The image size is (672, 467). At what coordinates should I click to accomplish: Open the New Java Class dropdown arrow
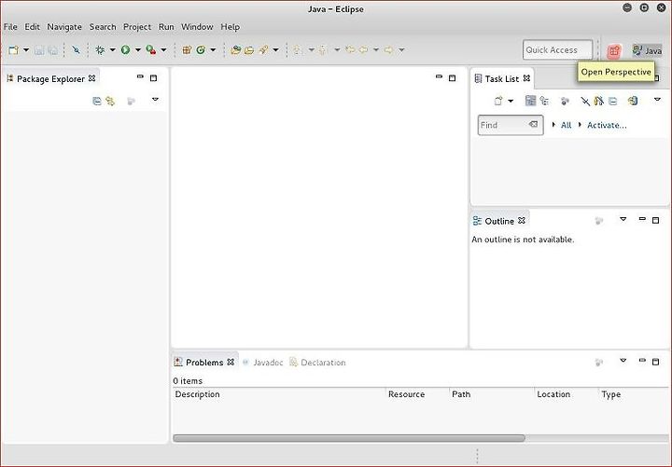[213, 50]
